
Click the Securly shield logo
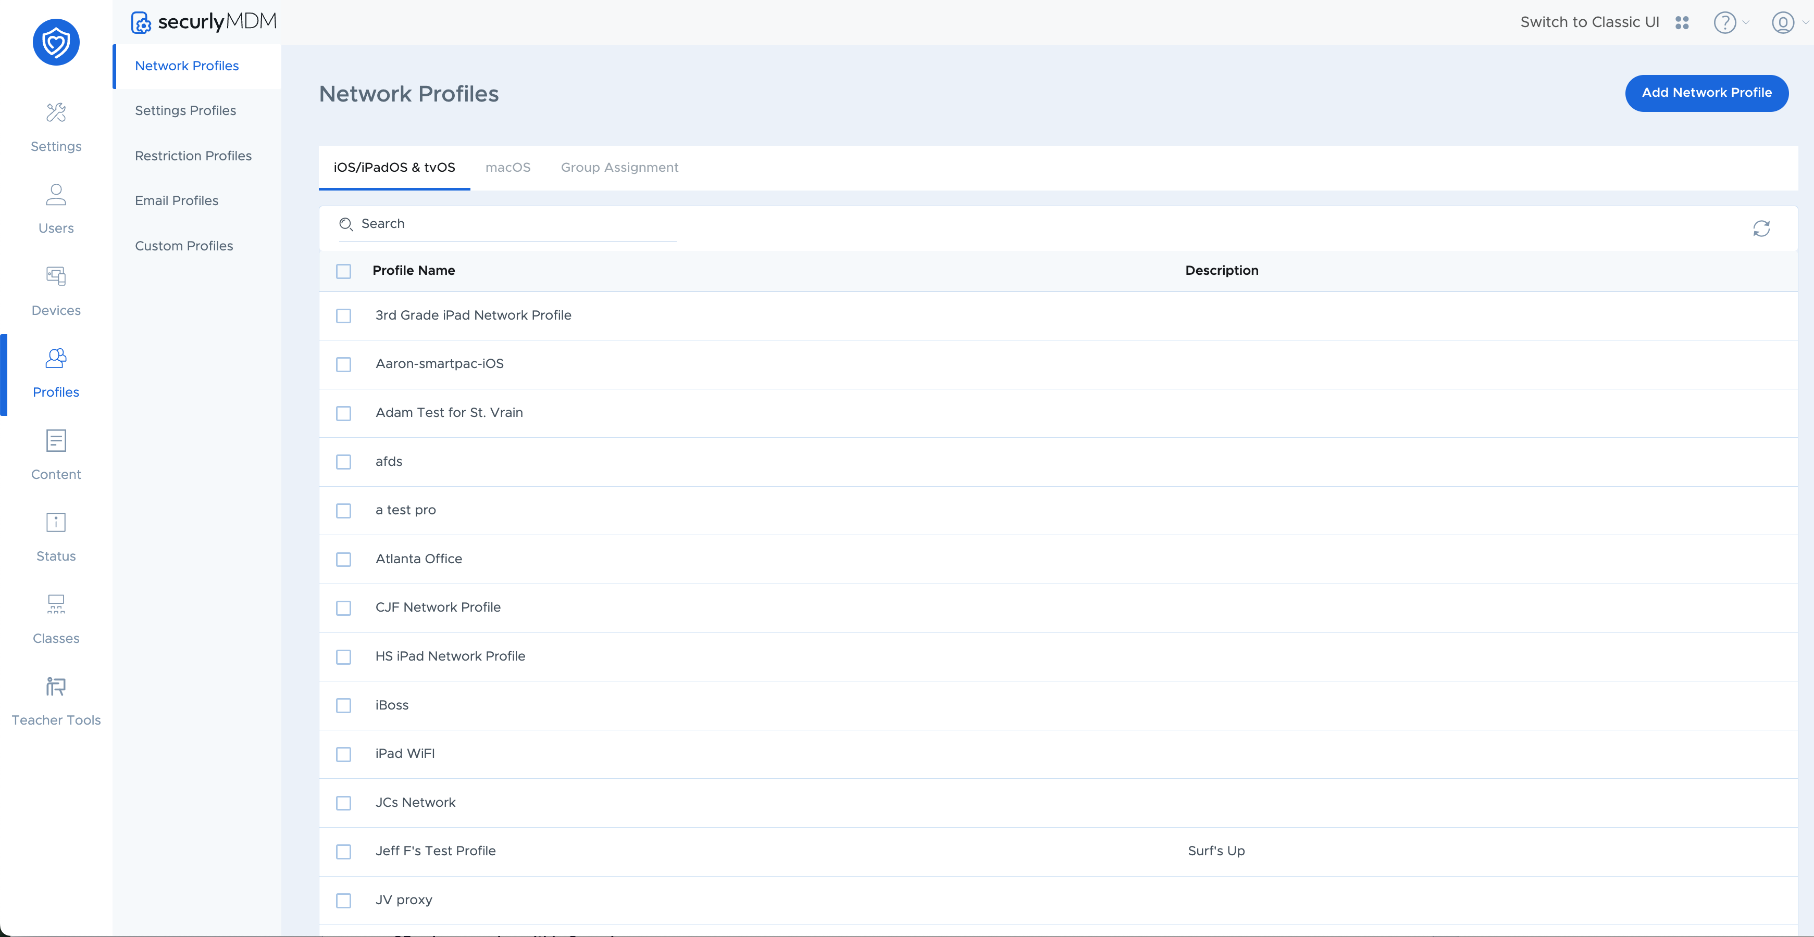(x=56, y=42)
